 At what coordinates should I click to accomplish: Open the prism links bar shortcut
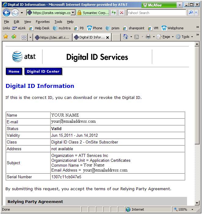tap(112, 28)
